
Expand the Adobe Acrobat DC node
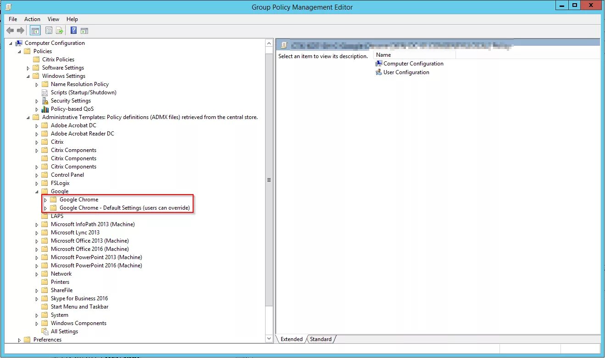[x=37, y=126]
